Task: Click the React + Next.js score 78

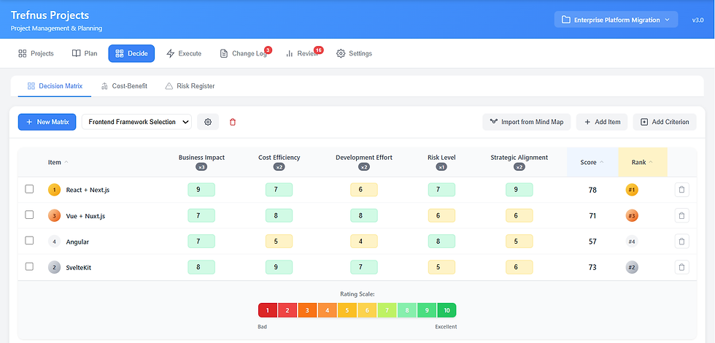Action: point(592,190)
